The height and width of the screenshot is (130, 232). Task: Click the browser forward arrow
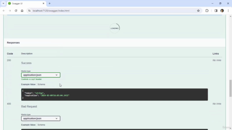(x=10, y=10)
